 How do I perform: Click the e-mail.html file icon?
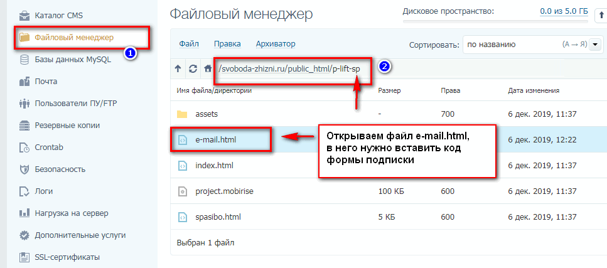(182, 140)
